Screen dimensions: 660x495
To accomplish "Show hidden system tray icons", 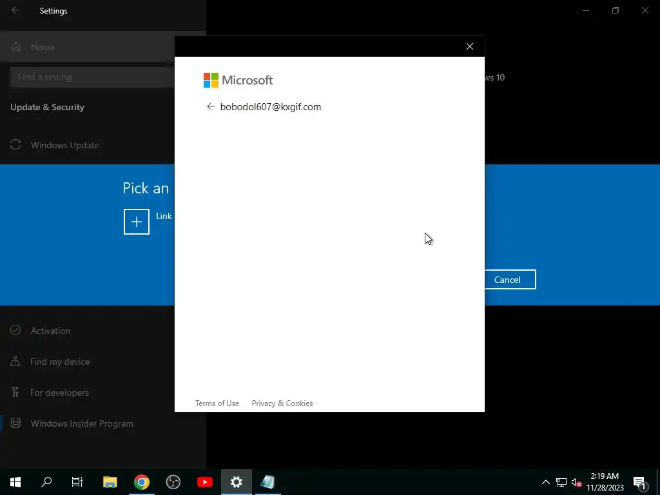I will tap(545, 482).
